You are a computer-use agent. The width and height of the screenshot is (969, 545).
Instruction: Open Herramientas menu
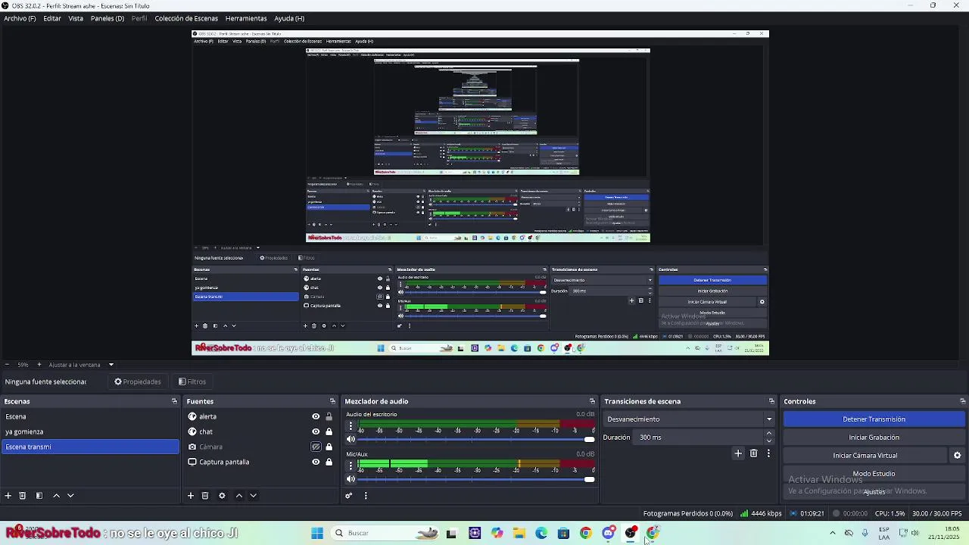click(x=246, y=18)
